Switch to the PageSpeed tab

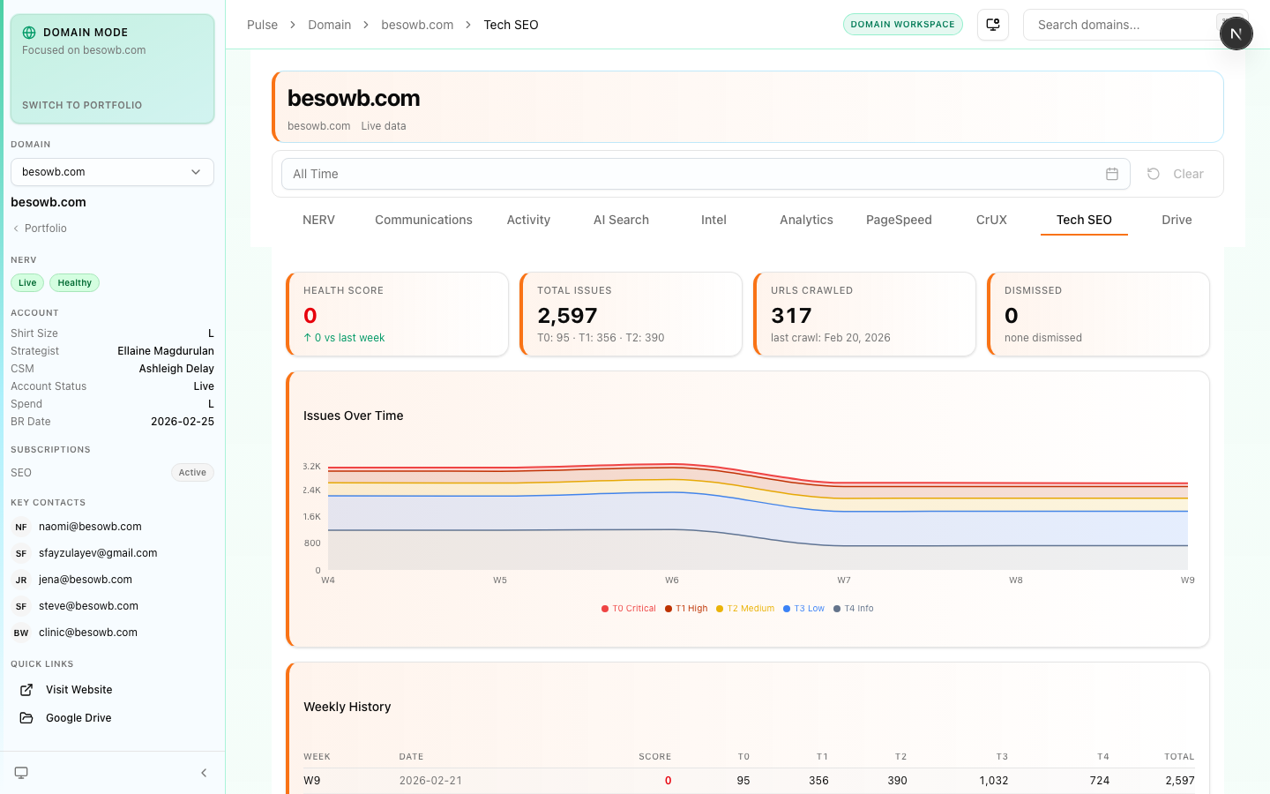pyautogui.click(x=898, y=220)
